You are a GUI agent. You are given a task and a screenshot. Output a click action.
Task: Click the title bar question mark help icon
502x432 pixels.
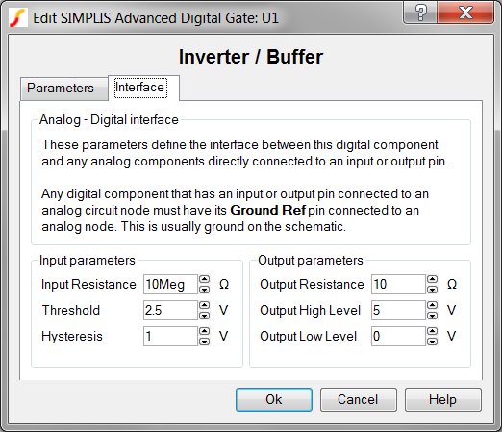click(420, 13)
